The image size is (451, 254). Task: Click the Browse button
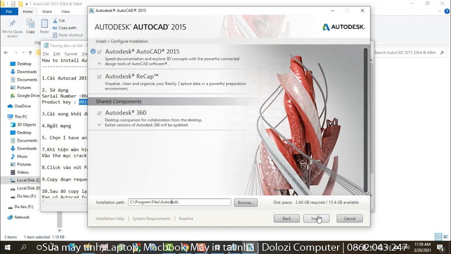coord(246,203)
